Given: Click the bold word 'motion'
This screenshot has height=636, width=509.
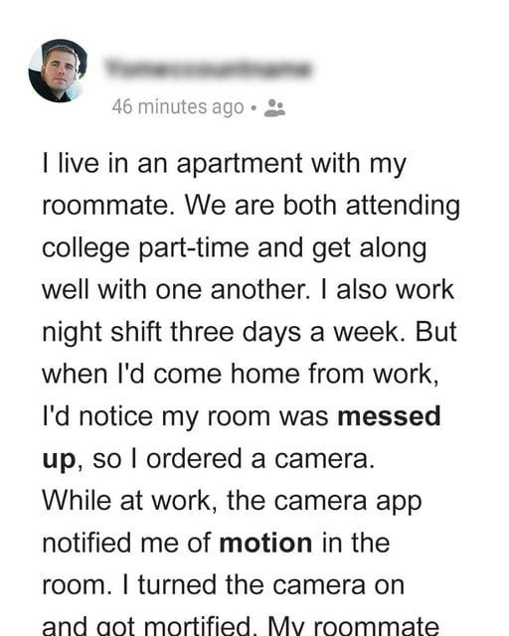Looking at the screenshot, I should [265, 544].
